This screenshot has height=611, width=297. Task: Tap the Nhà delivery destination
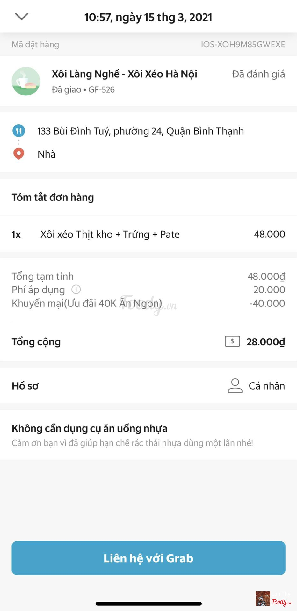[x=47, y=154]
